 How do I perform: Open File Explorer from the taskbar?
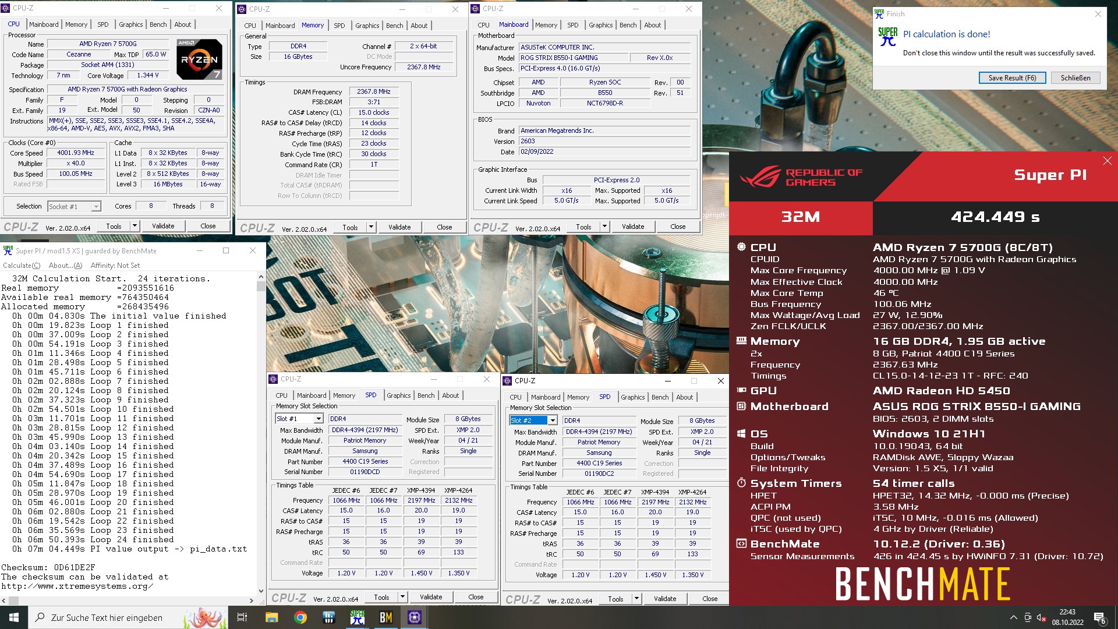click(271, 617)
